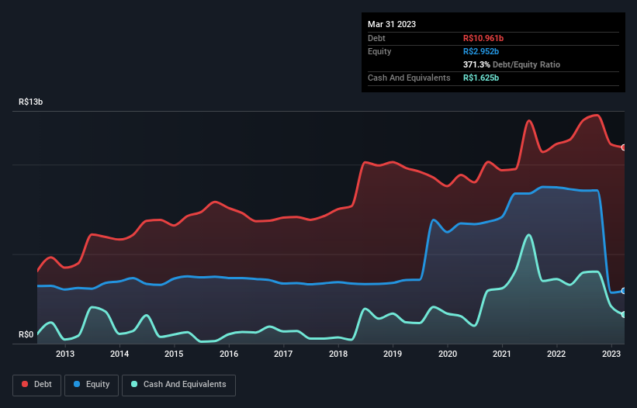
Task: Click the R$2.952b equity value
Action: click(x=481, y=51)
